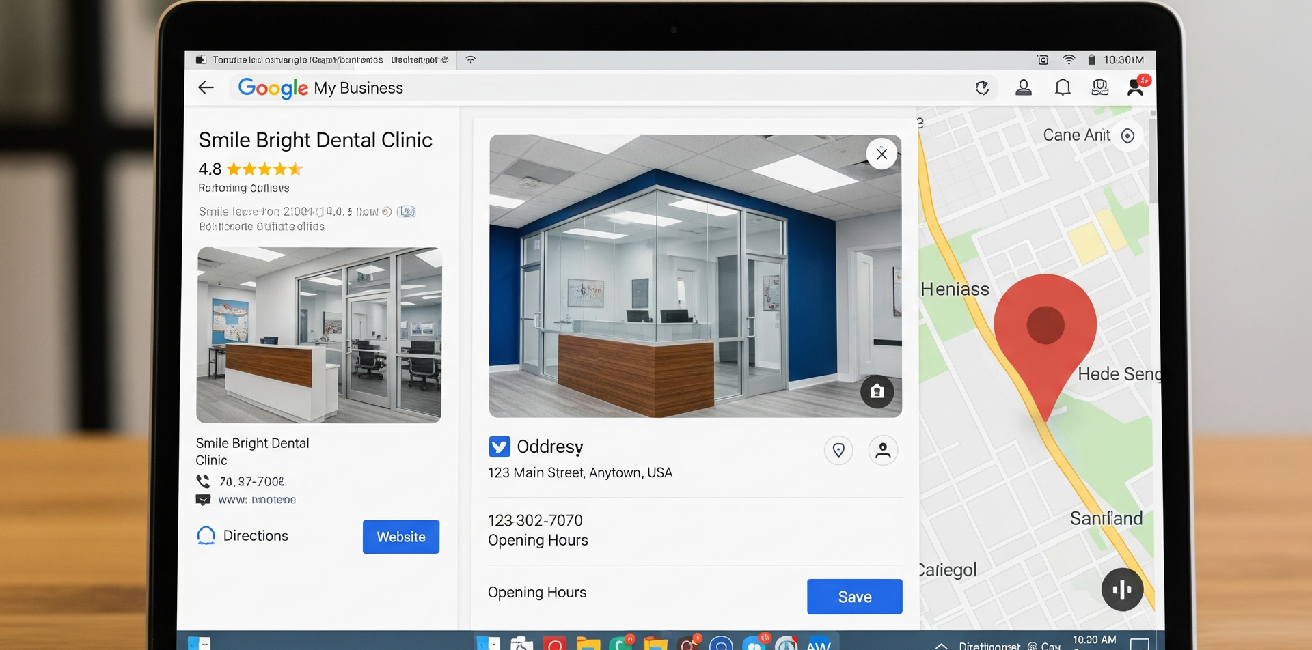
Task: Click the mail icon next to www
Action: (203, 500)
